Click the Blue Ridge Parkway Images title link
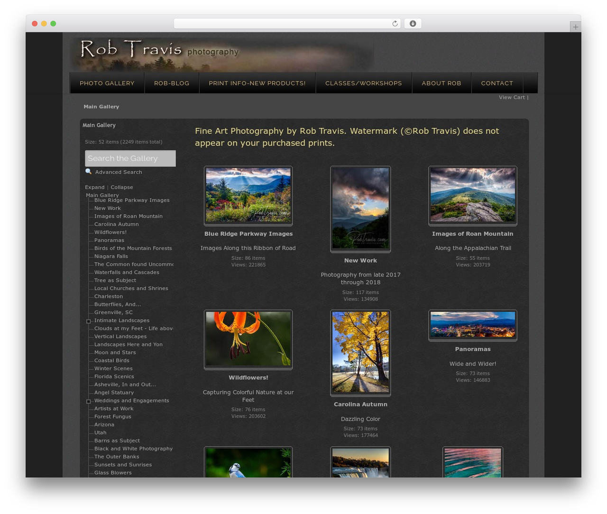This screenshot has height=514, width=607. pos(248,234)
